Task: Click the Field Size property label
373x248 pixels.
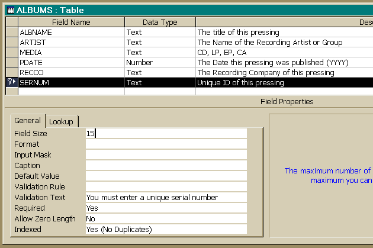Action: (31, 134)
